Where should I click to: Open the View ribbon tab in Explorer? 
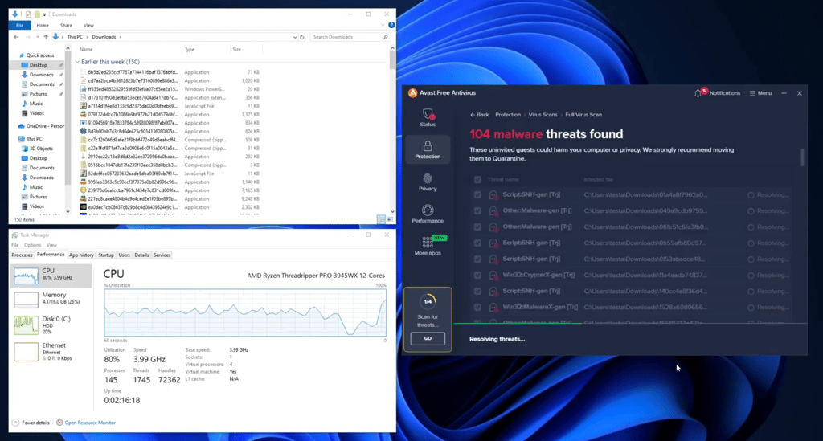(88, 25)
